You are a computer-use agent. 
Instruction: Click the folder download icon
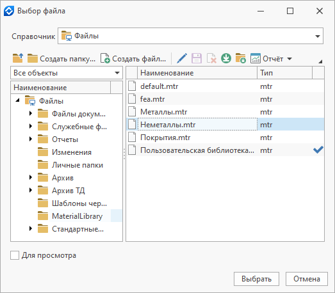tap(241, 58)
